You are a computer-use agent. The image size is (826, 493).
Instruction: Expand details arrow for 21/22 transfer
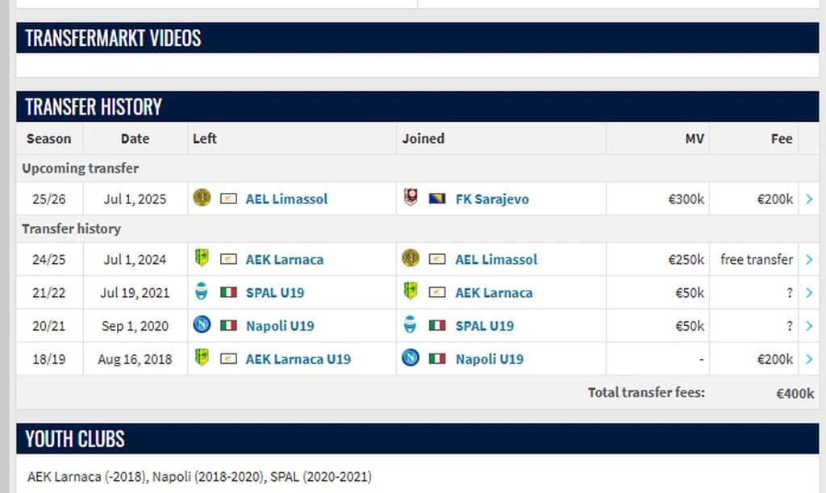tap(809, 293)
